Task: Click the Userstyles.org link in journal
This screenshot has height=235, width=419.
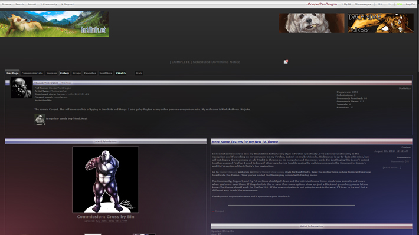Action: (x=228, y=172)
